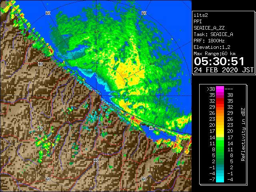Click the 40 km ring label at west-northwest
Image resolution: width=256 pixels, height=192 pixels.
coord(40,64)
